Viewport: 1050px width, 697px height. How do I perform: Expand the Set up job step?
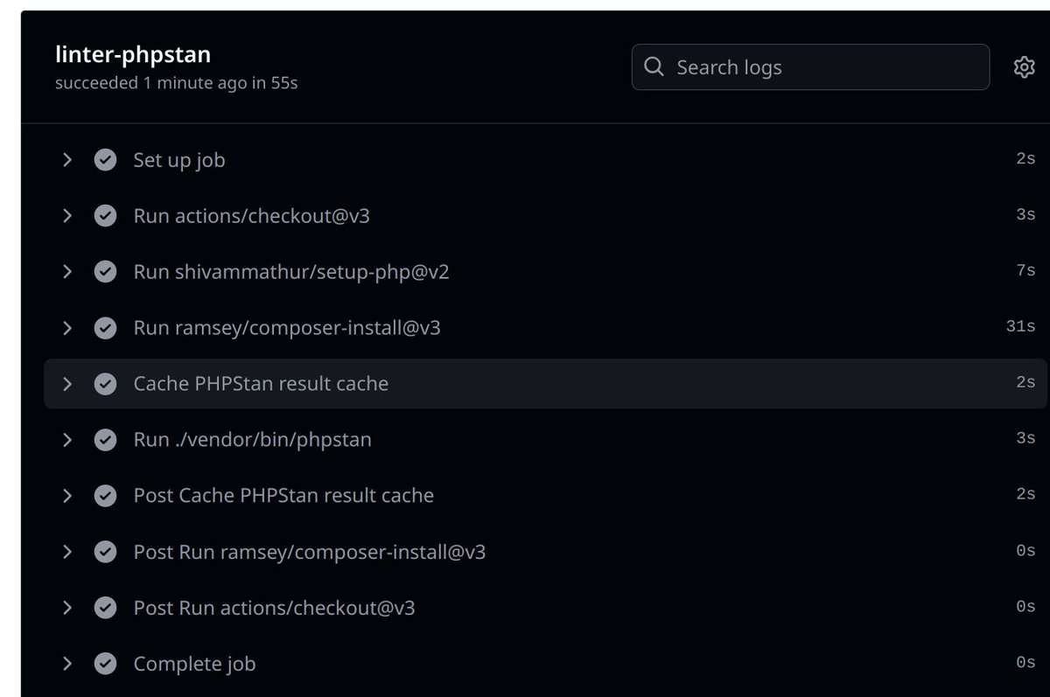[x=67, y=159]
